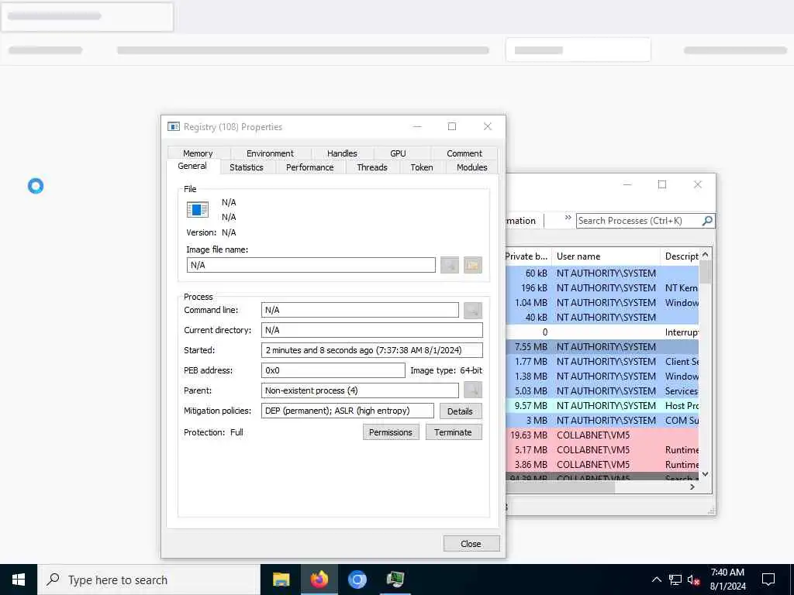Open the Windows Start menu

(x=19, y=580)
